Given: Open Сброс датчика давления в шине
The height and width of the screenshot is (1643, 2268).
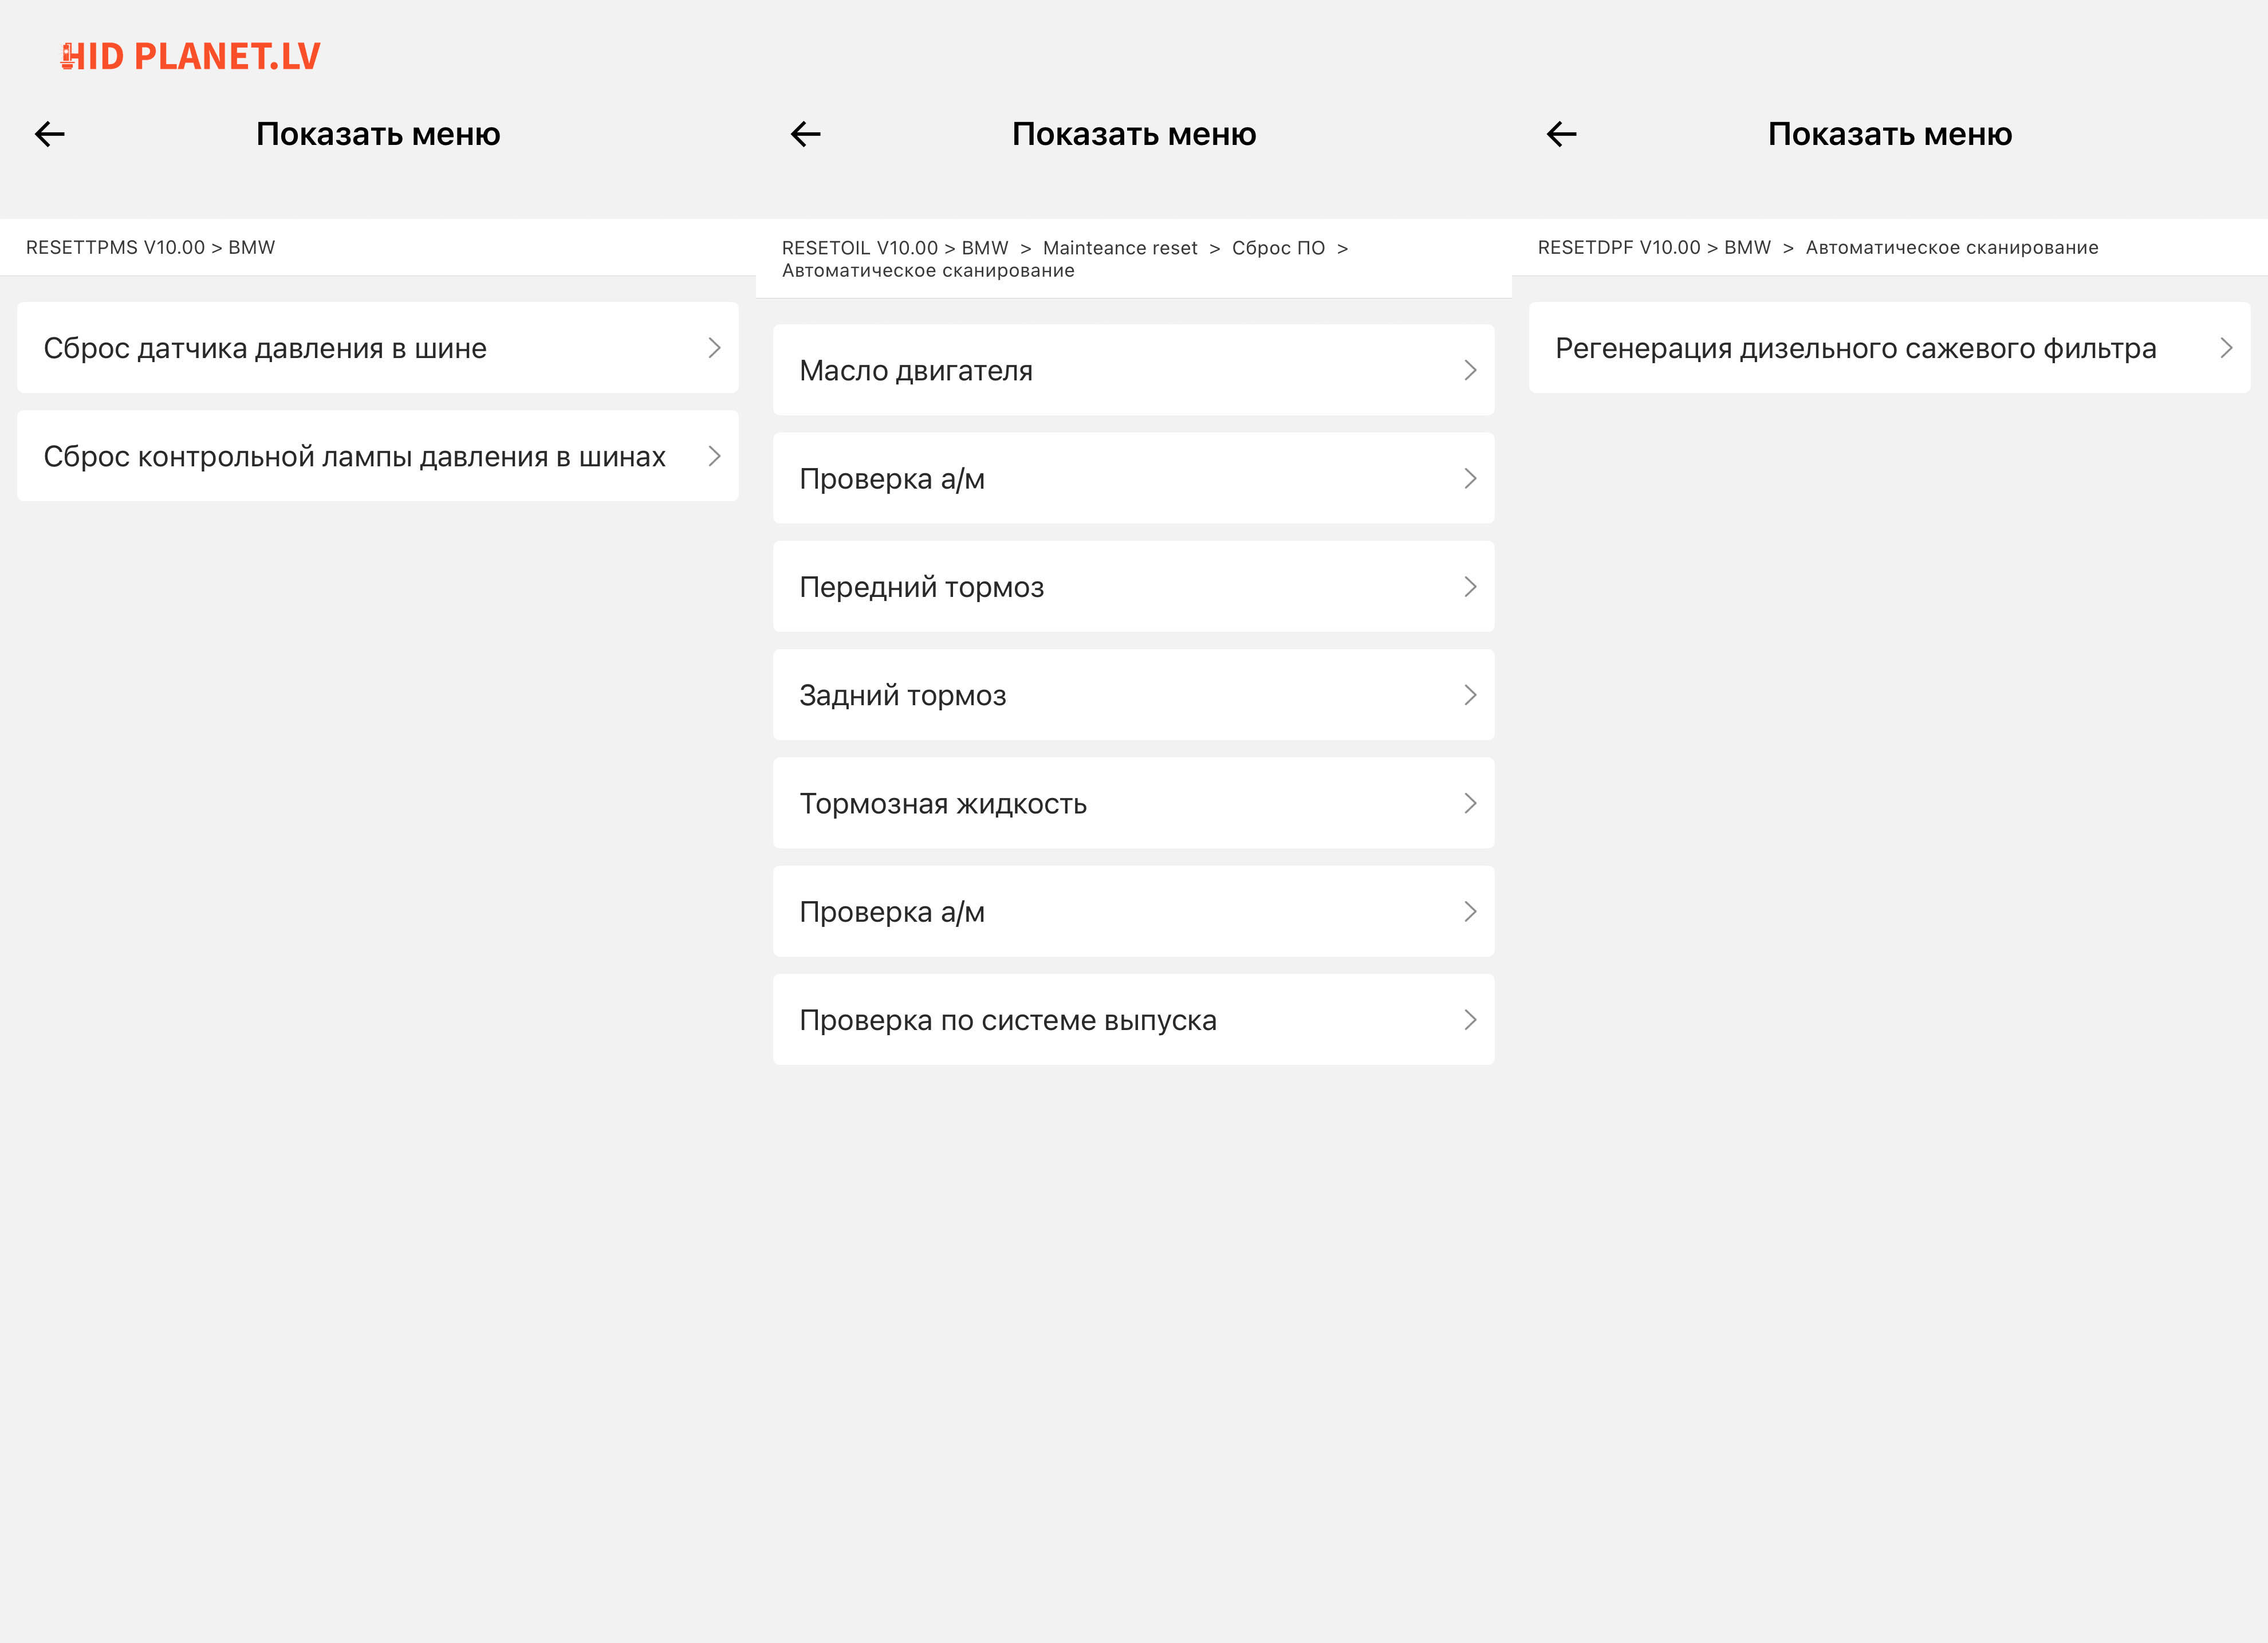Looking at the screenshot, I should tap(377, 348).
